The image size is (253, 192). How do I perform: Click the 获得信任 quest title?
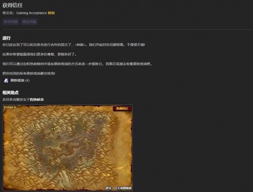(x=13, y=5)
